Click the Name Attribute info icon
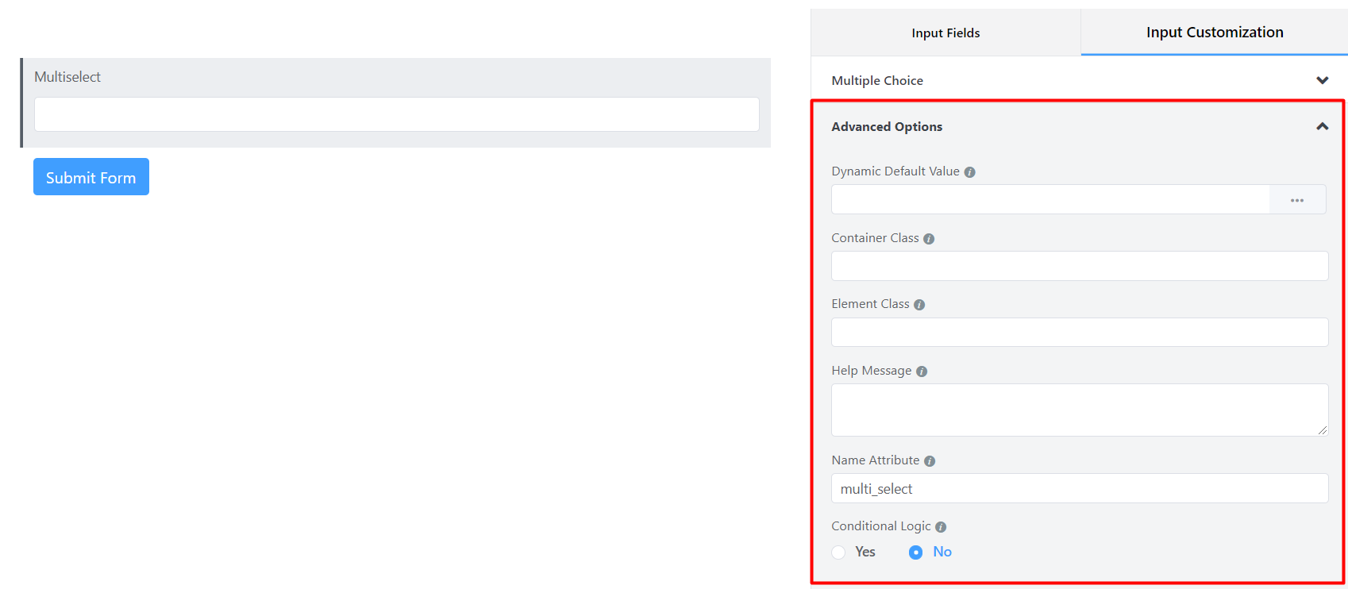 [930, 461]
